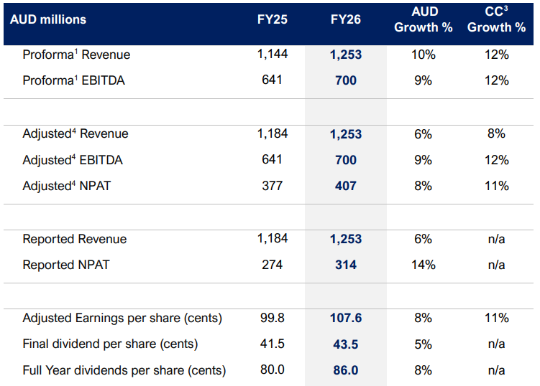Select the 'Proforma Revenue' row label
This screenshot has width=540, height=386.
point(76,55)
